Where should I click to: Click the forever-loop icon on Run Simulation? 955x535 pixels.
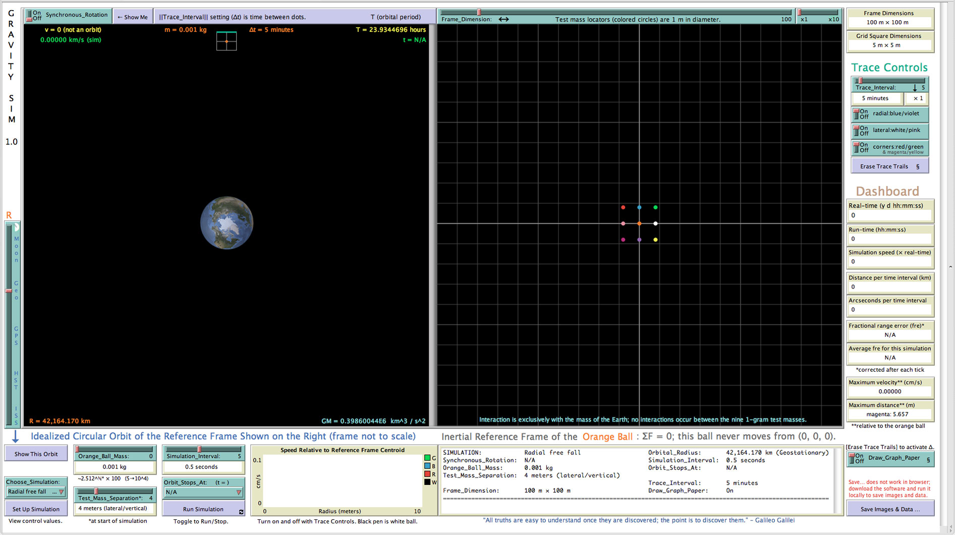241,512
